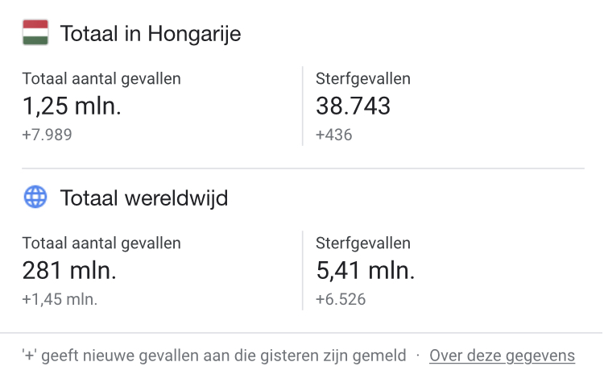The width and height of the screenshot is (604, 387).
Task: Click Hungary 'Totaal aantal gevallen' label
Action: pos(101,79)
